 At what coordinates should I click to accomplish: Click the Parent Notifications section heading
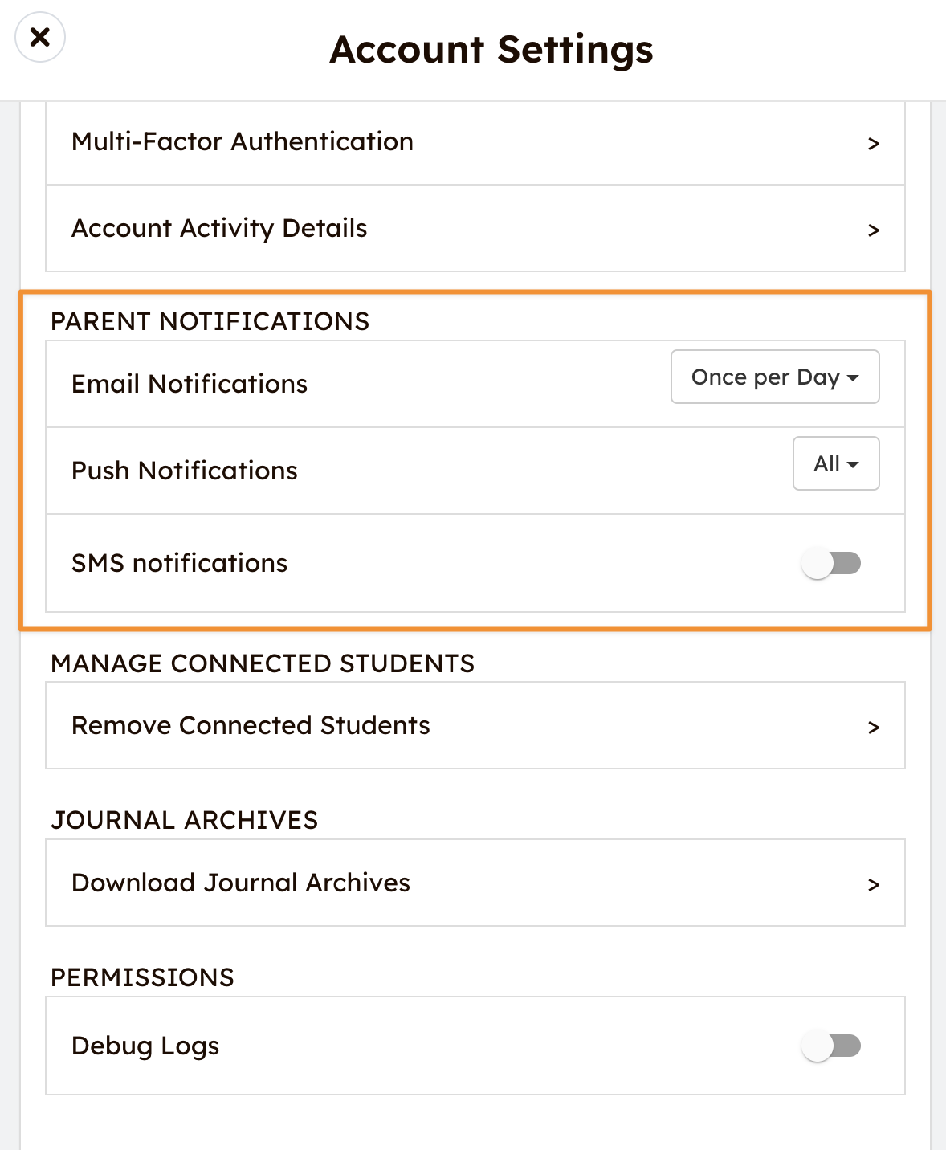point(210,321)
